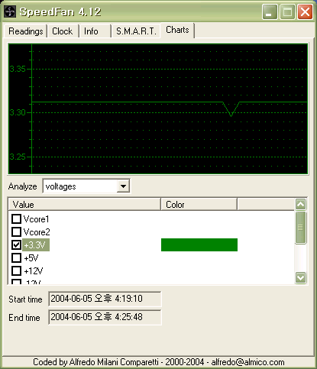Click the list scroll up arrow
Image resolution: width=317 pixels, height=369 pixels.
301,204
